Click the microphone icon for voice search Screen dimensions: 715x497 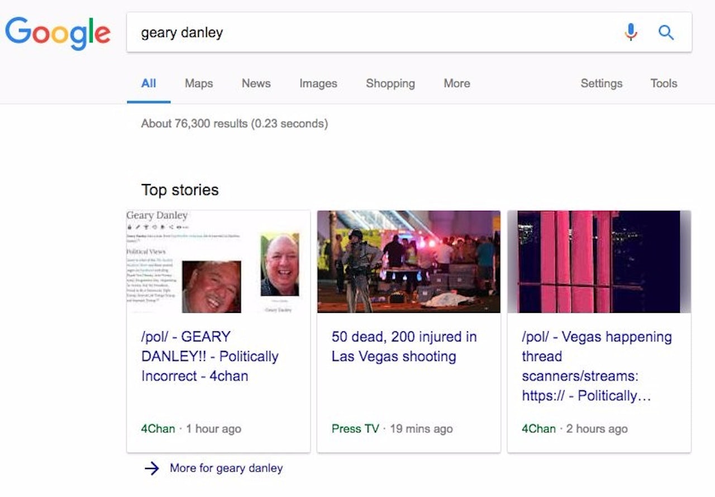click(x=631, y=32)
